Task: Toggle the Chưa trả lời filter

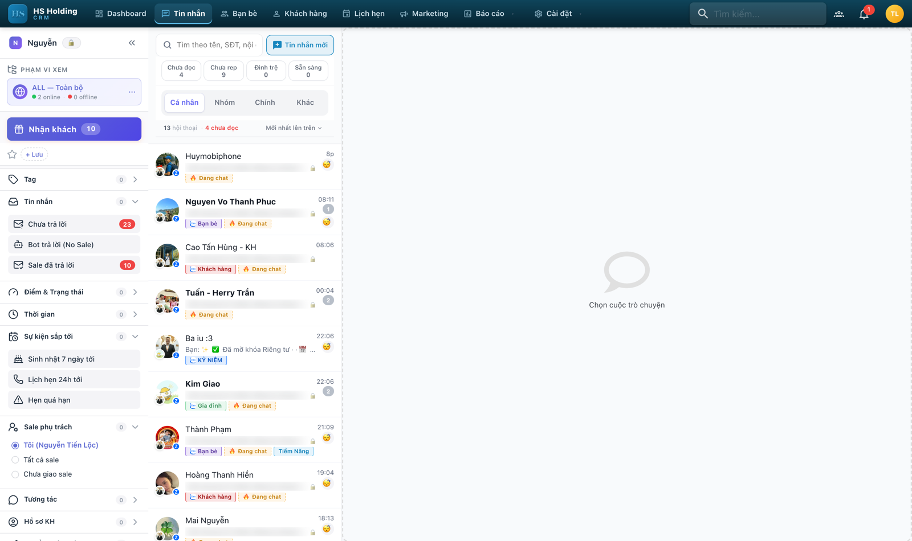Action: 74,224
